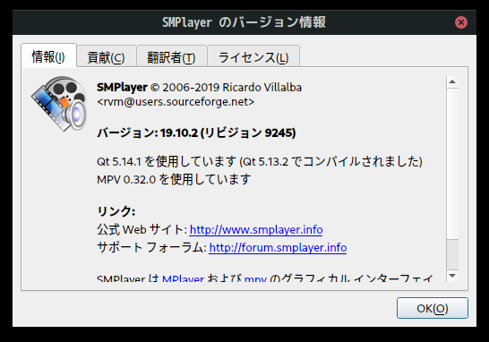
Task: Open the http://forum.smplayer.info link
Action: pyautogui.click(x=278, y=247)
